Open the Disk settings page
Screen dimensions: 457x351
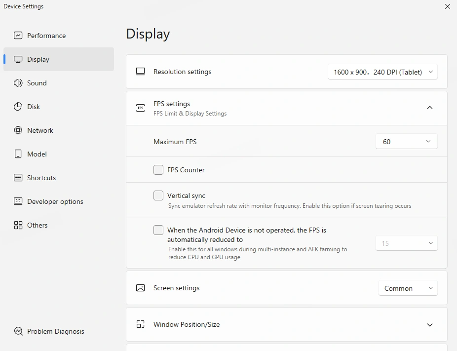59,107
